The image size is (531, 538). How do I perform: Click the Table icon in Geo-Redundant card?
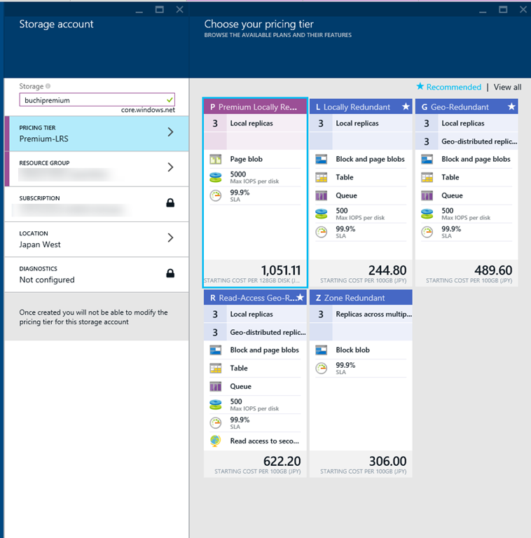[427, 177]
